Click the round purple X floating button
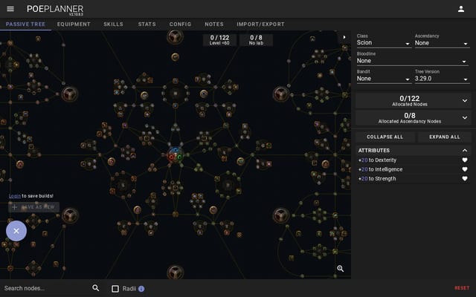Viewport: 476px width, 297px height. click(x=16, y=231)
